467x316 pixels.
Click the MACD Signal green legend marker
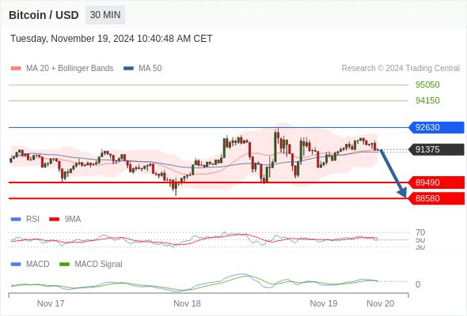64,265
